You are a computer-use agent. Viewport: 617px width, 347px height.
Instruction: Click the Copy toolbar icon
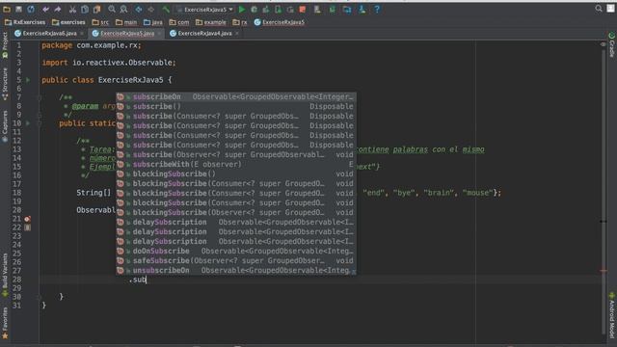click(x=85, y=9)
